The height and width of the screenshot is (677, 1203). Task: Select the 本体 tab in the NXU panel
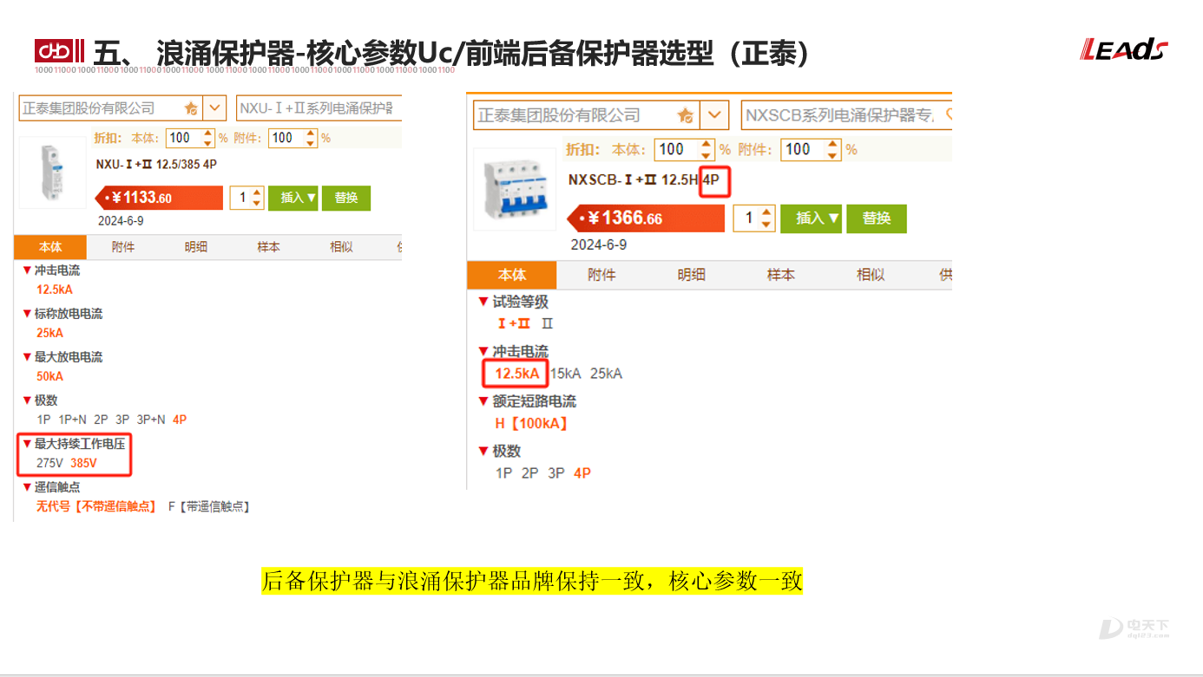(x=50, y=247)
